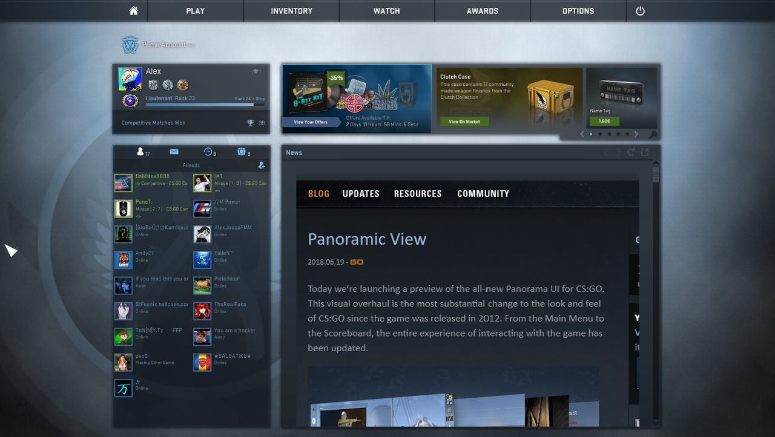The image size is (775, 437).
Task: Select friend SALBATIKU
Action: [231, 363]
